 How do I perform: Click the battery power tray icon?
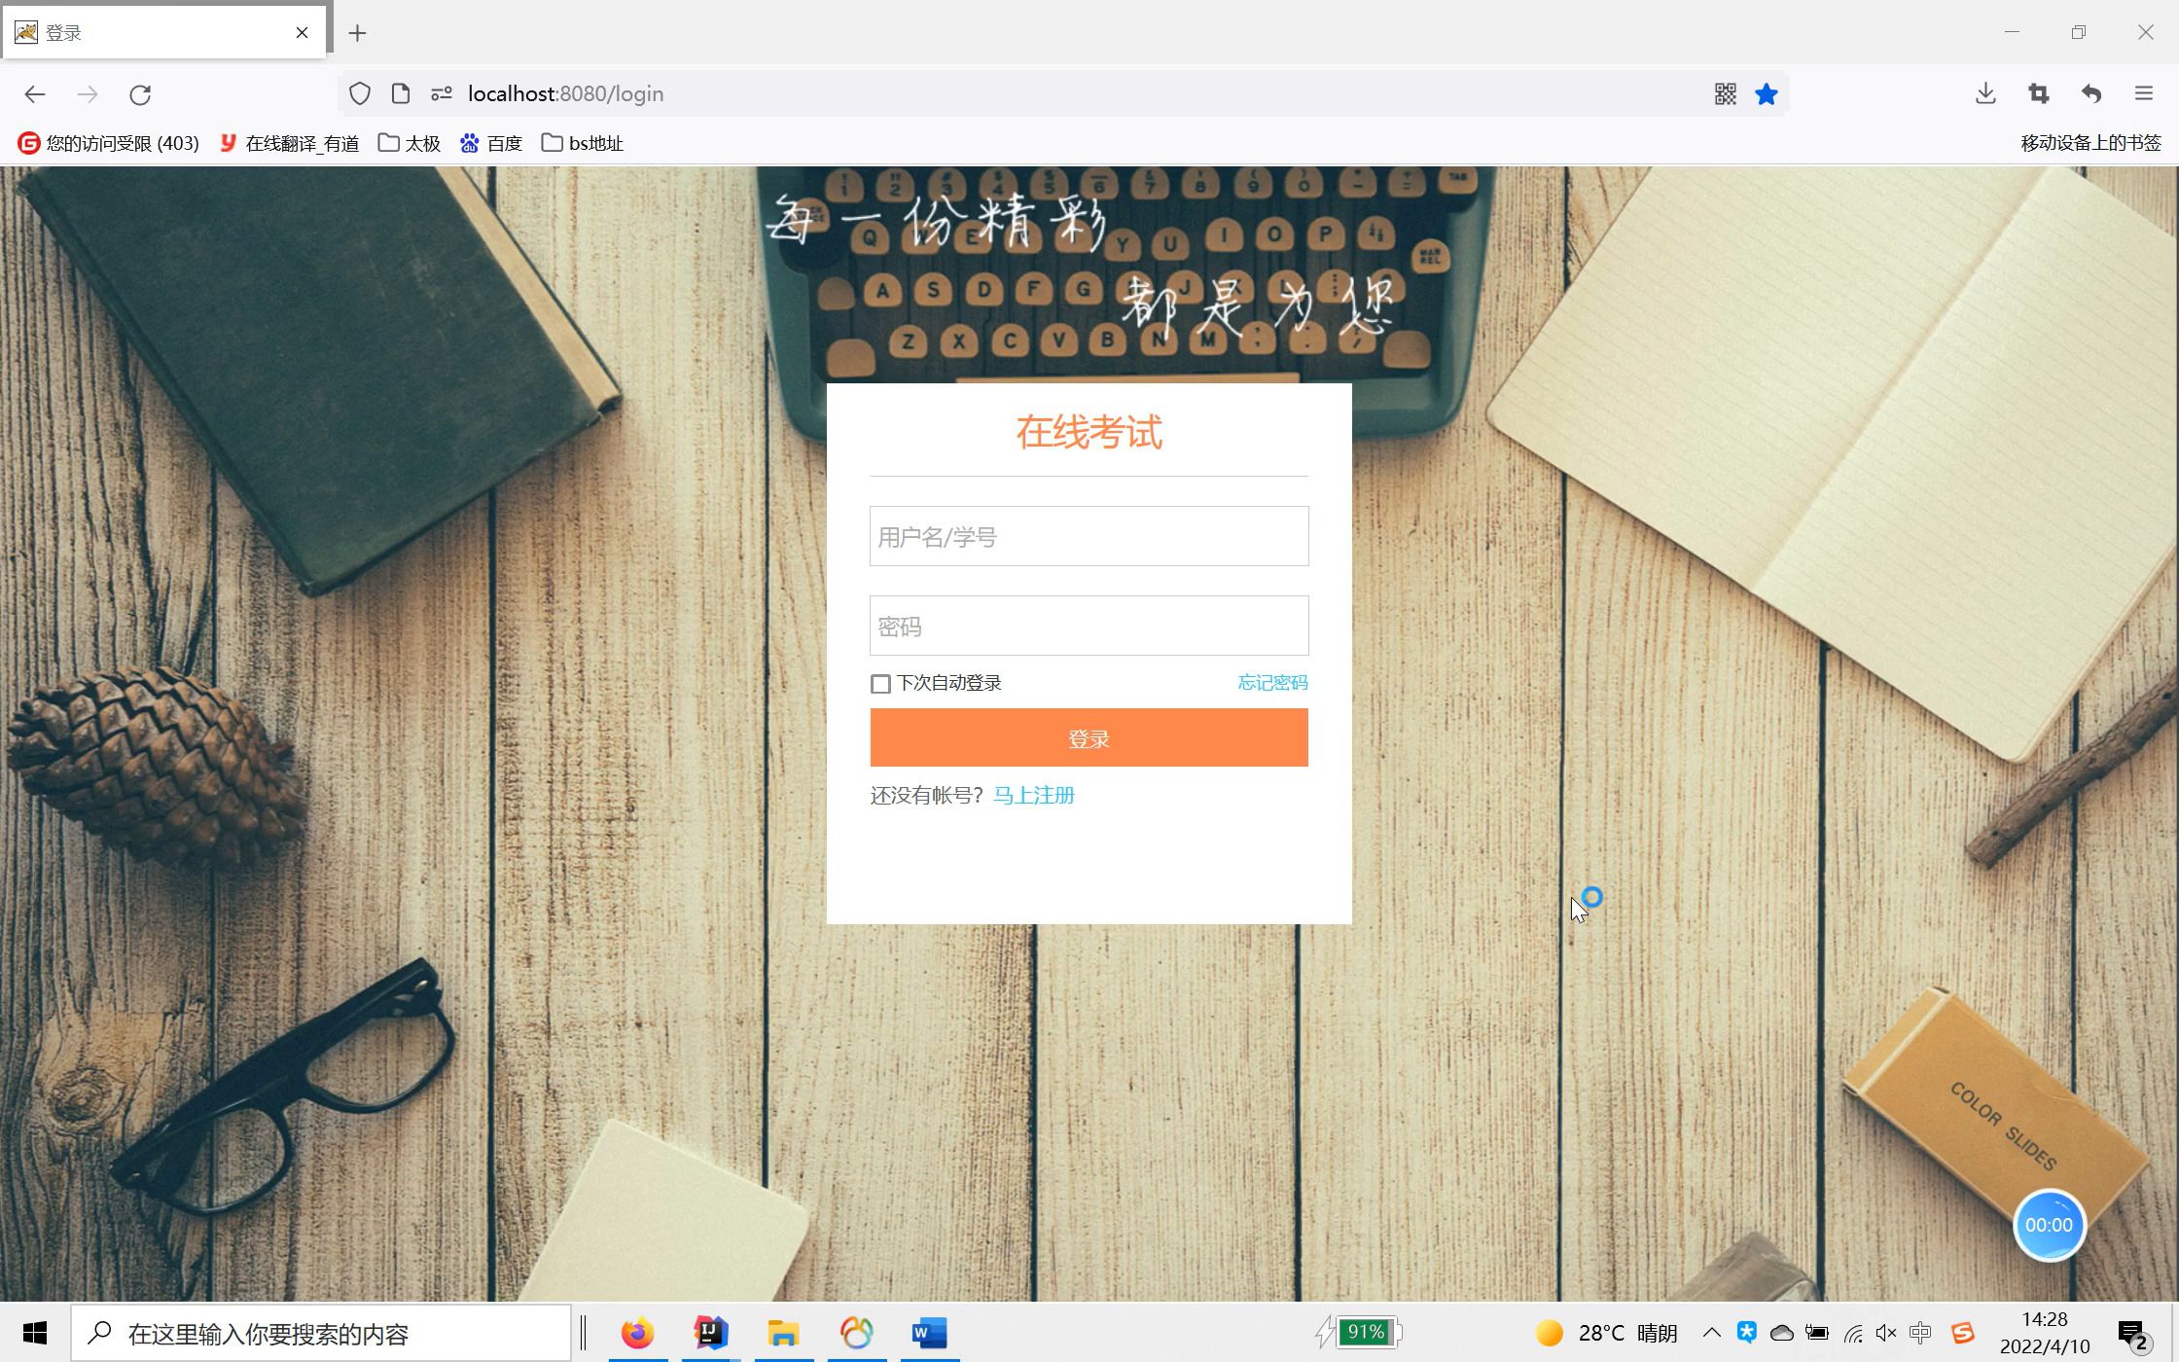pyautogui.click(x=1817, y=1333)
